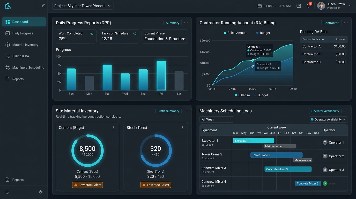Click the Cement 8,500 progress ring
Viewport: 356px width, 199px height.
click(87, 151)
